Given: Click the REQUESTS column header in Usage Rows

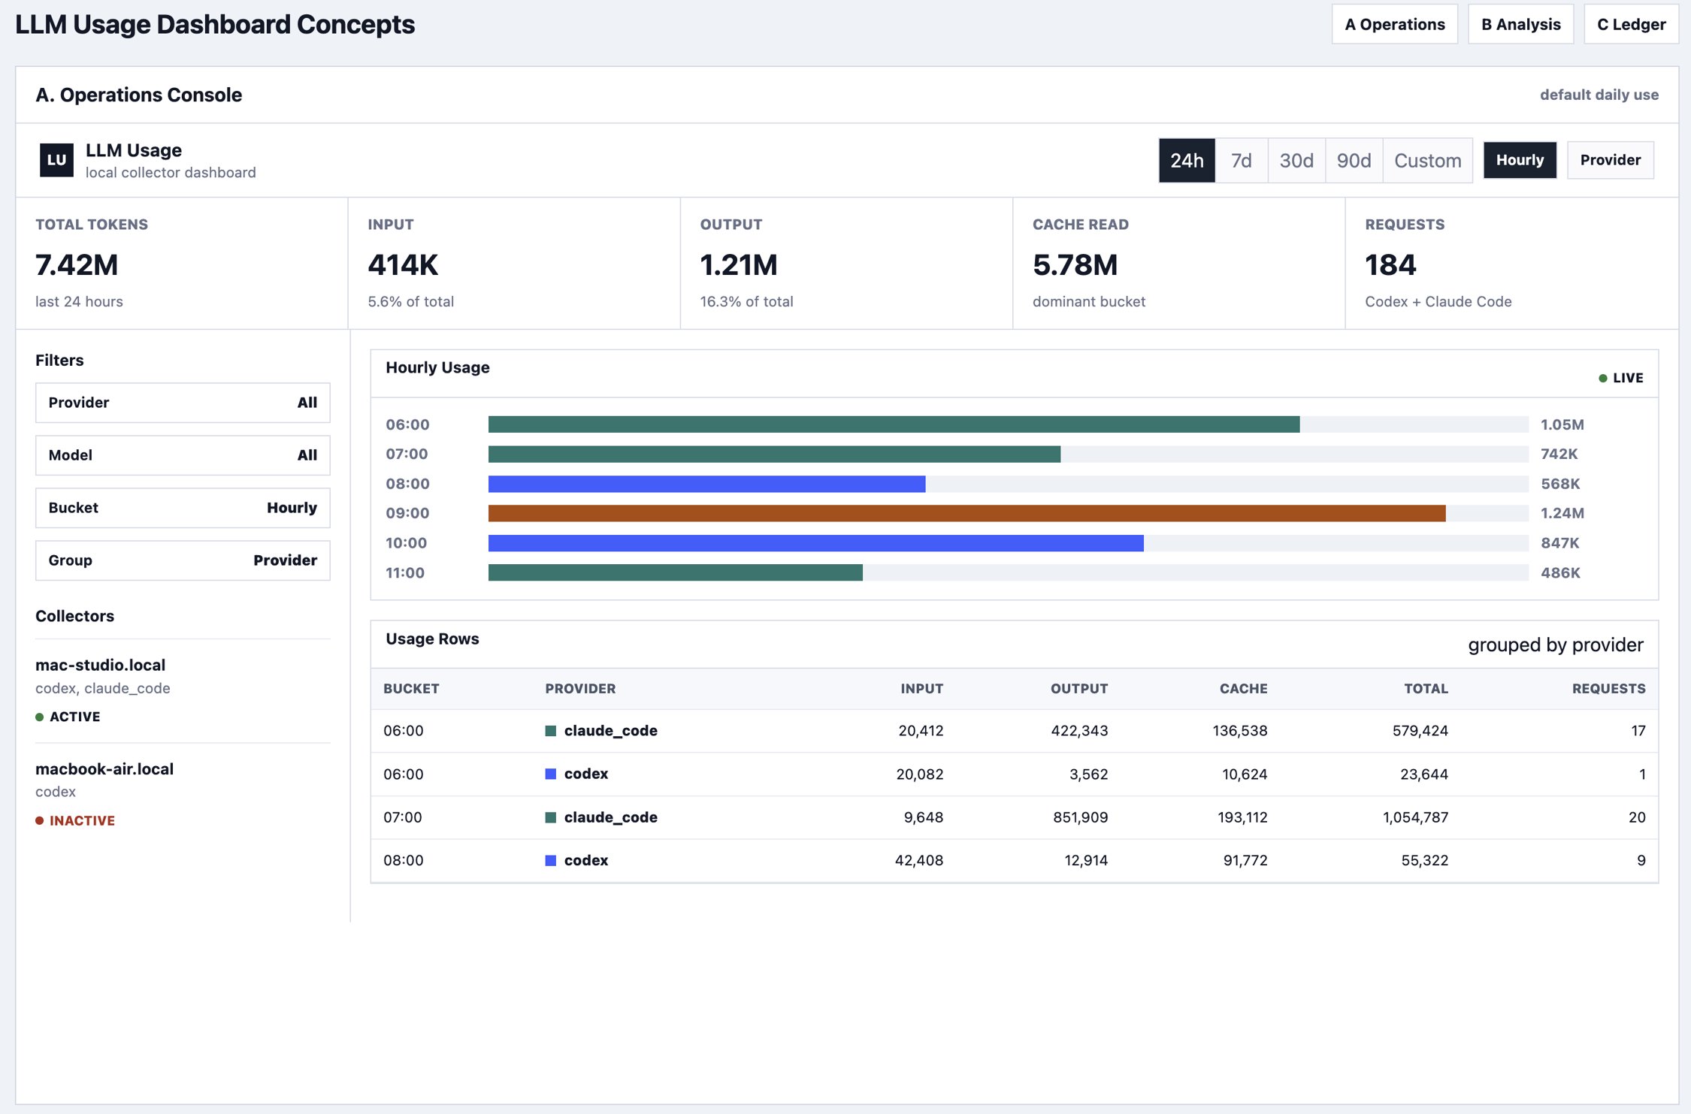Looking at the screenshot, I should tap(1608, 689).
